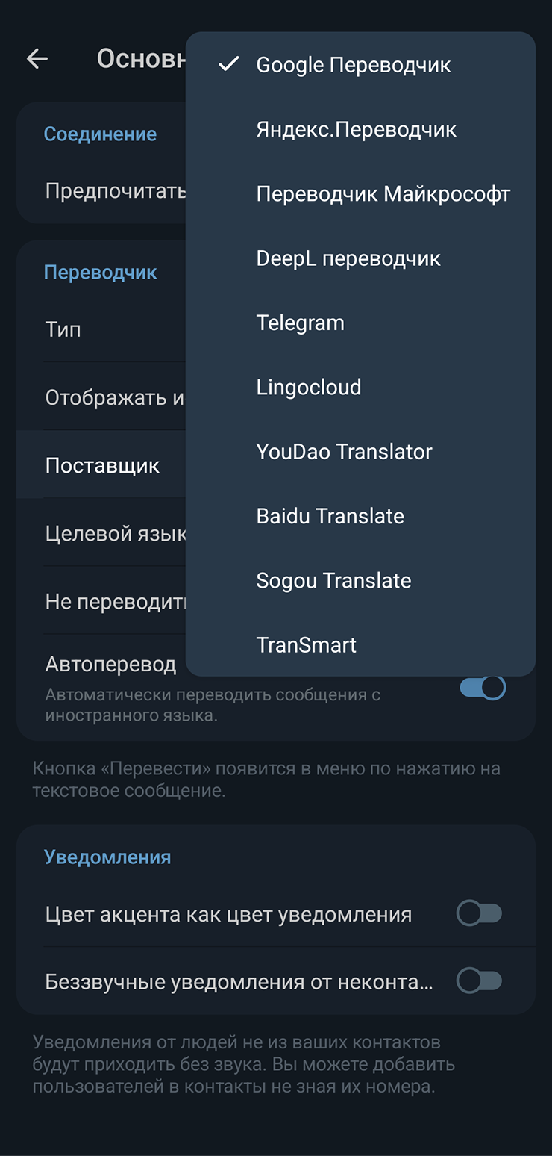
Task: Tap the back arrow icon
Action: [x=37, y=59]
